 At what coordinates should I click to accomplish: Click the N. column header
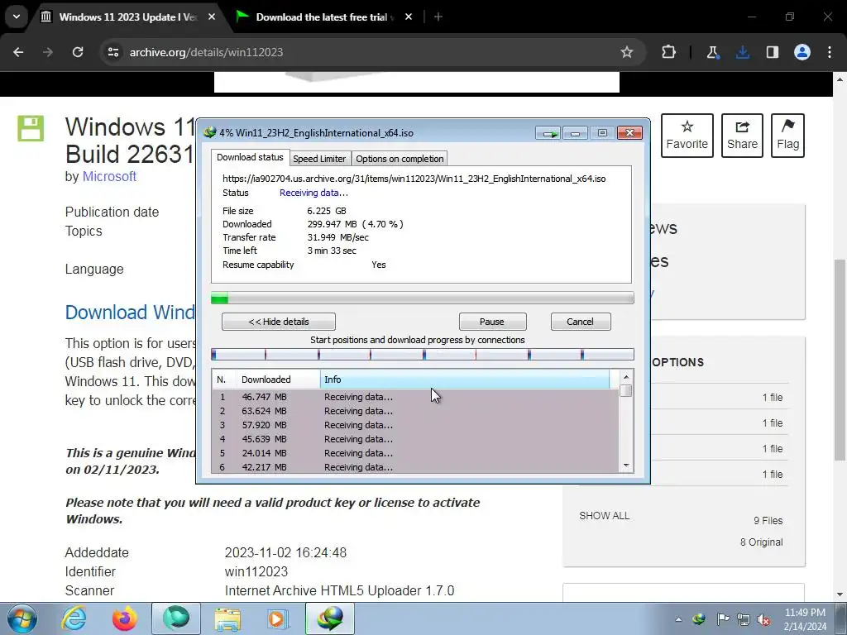click(x=225, y=380)
